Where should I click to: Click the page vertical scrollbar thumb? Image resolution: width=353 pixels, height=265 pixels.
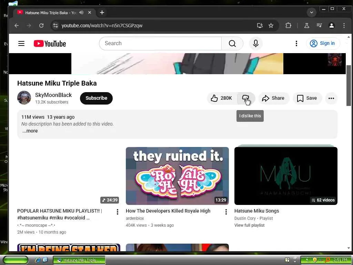point(349,86)
